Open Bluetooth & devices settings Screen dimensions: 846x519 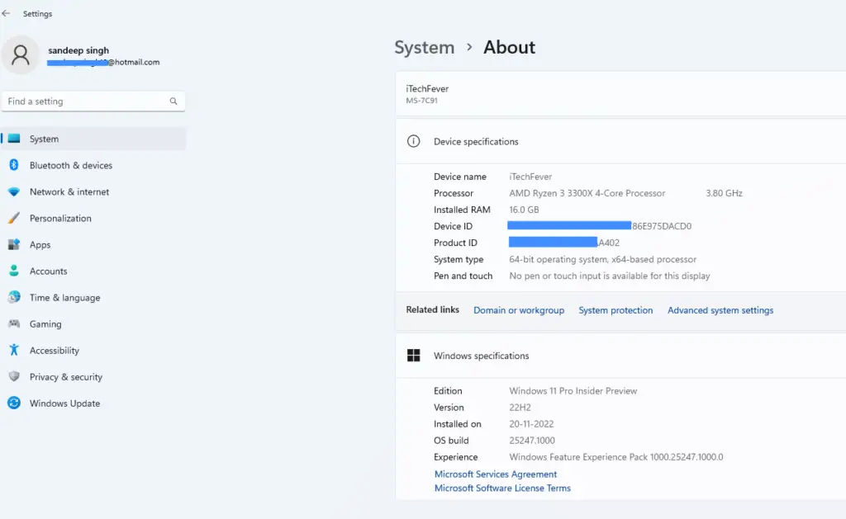coord(94,165)
